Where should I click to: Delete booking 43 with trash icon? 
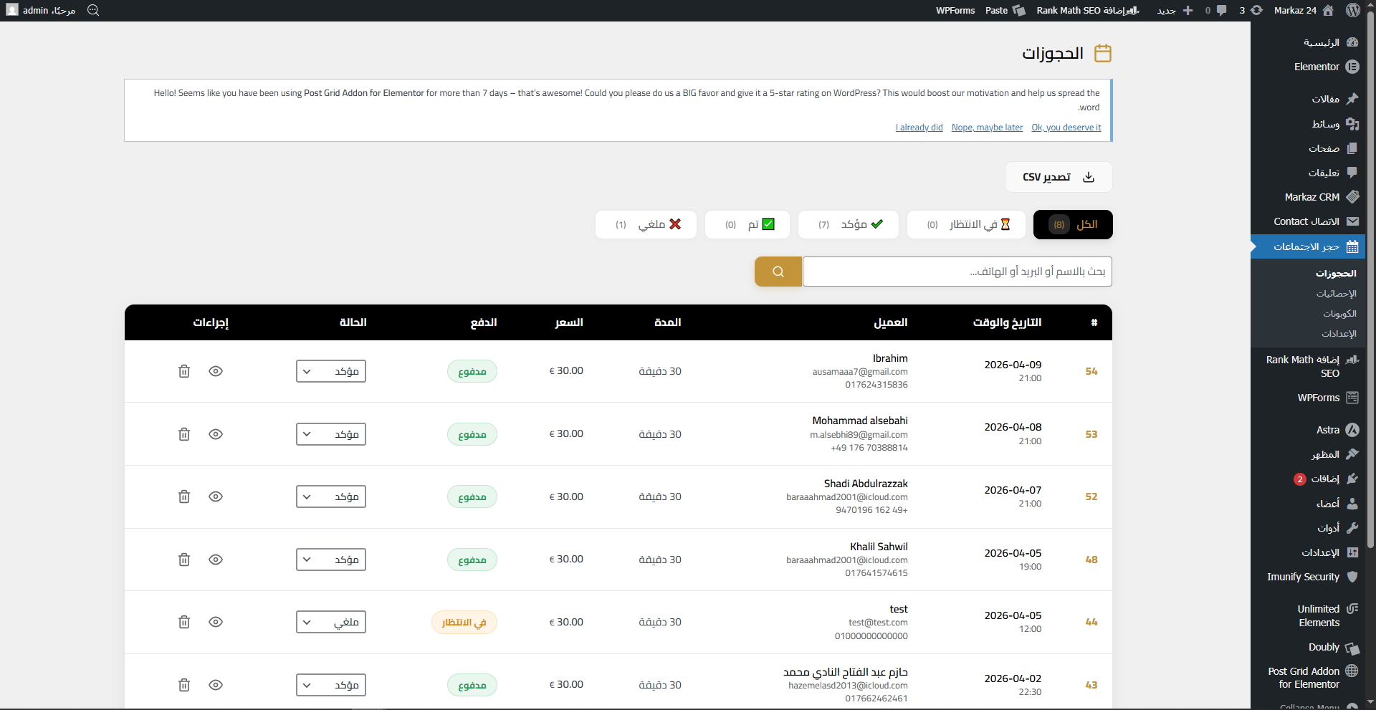point(184,685)
